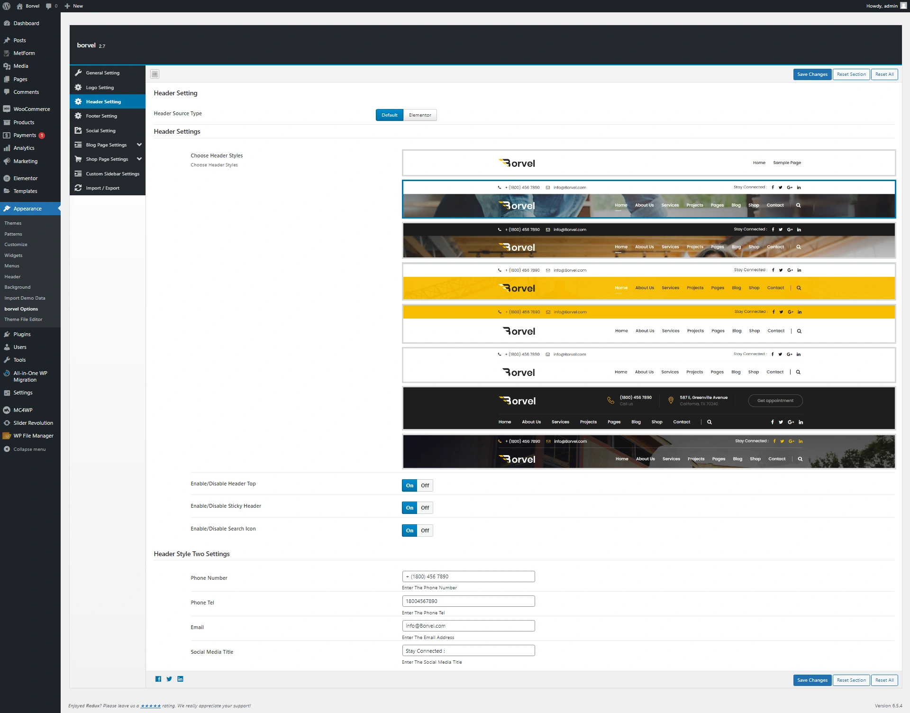Expand the Blog Page Settings submenu arrow

(139, 145)
